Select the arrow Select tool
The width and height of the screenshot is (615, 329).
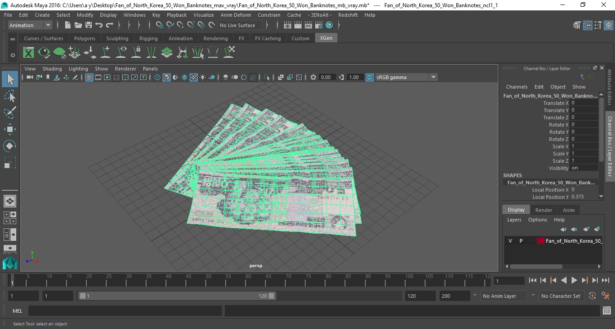click(10, 79)
